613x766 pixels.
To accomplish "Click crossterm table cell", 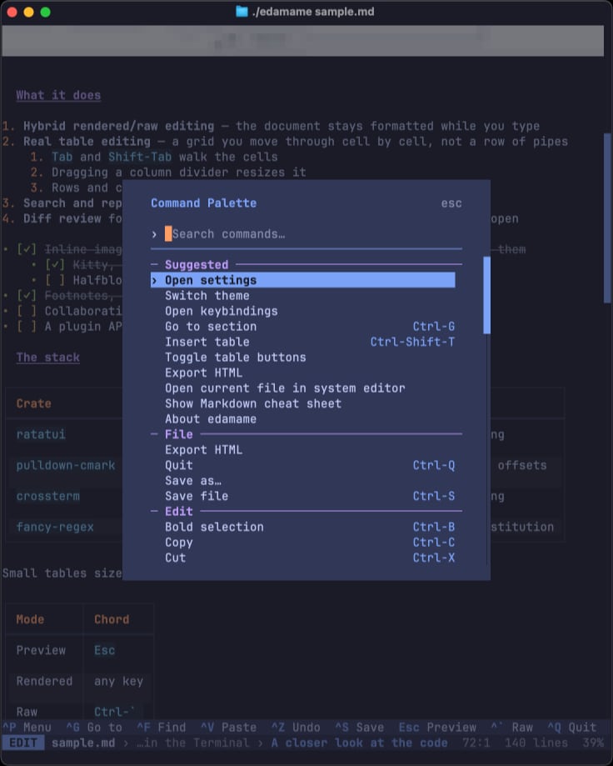I will coord(47,496).
